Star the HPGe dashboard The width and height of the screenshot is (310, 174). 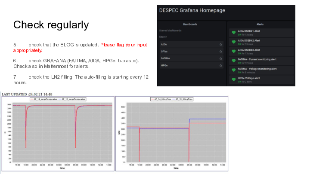[220, 65]
